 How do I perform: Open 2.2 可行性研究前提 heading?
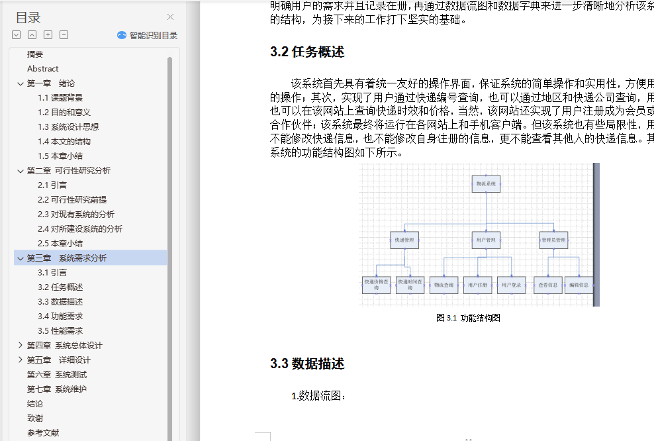point(72,200)
